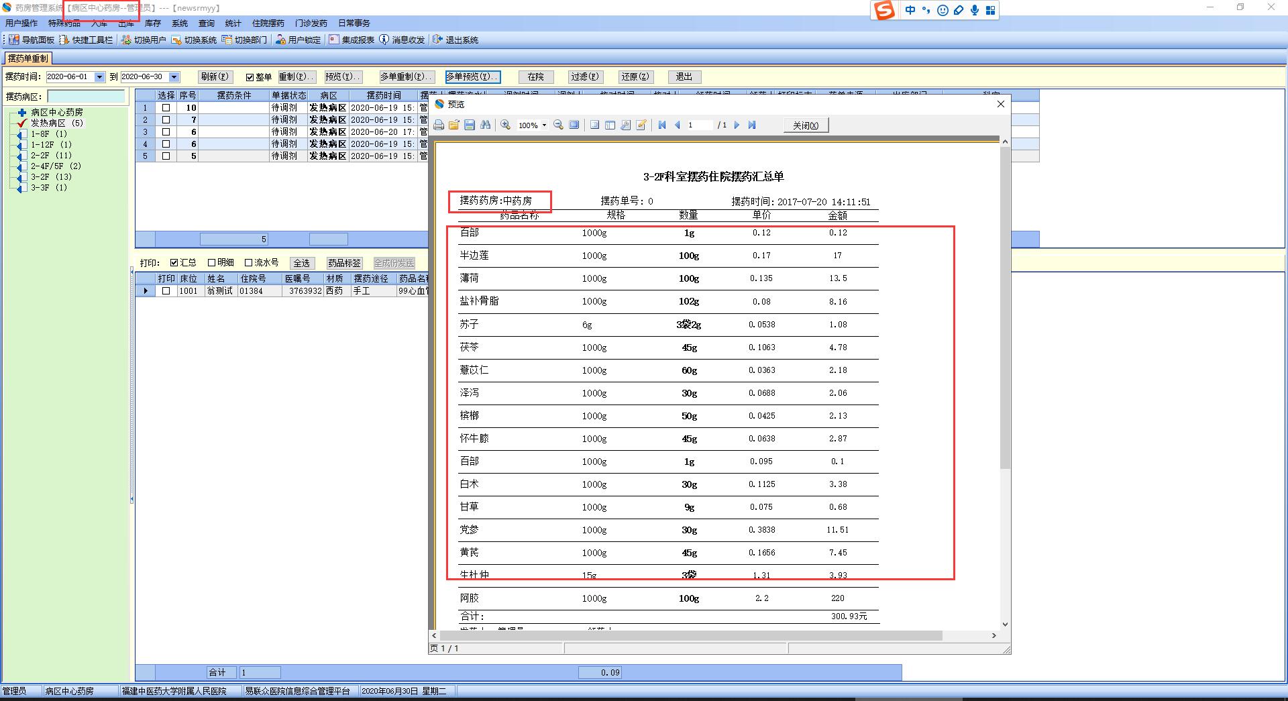Screen dimensions: 1288x701
Task: Click the binoculars find icon in preview
Action: pyautogui.click(x=485, y=125)
